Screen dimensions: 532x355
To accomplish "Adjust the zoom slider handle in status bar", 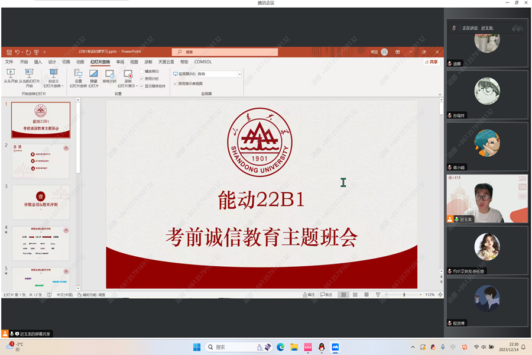I will point(404,295).
